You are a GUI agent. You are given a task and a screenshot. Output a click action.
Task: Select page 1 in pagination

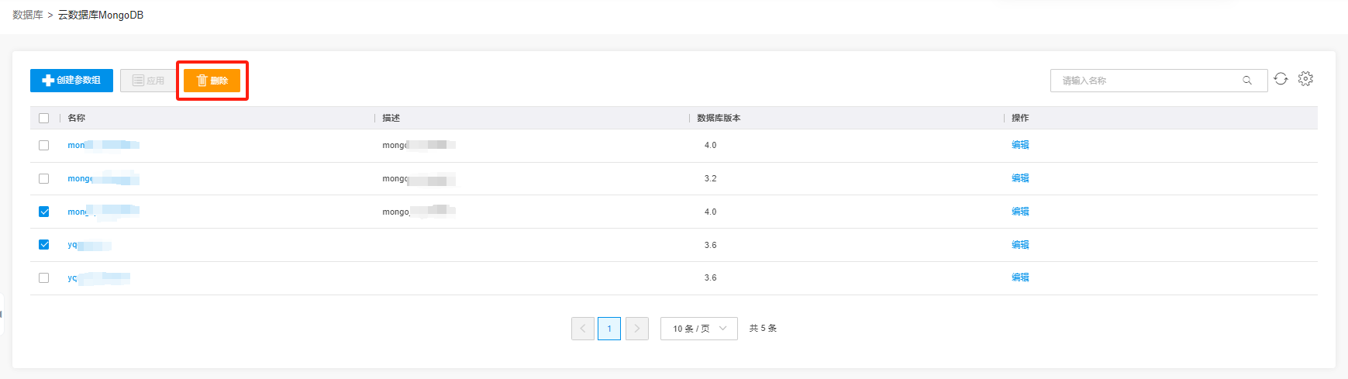[609, 329]
